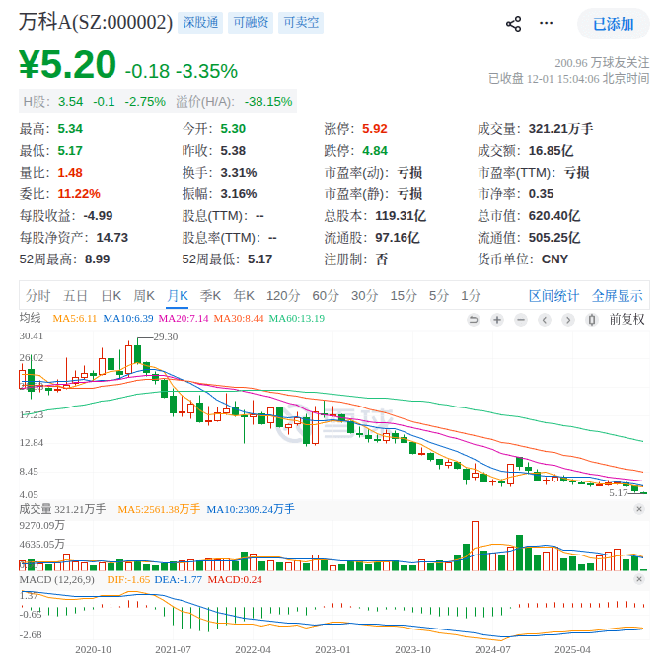
Task: Open the 前复权 adjustment dropdown
Action: pos(626,319)
